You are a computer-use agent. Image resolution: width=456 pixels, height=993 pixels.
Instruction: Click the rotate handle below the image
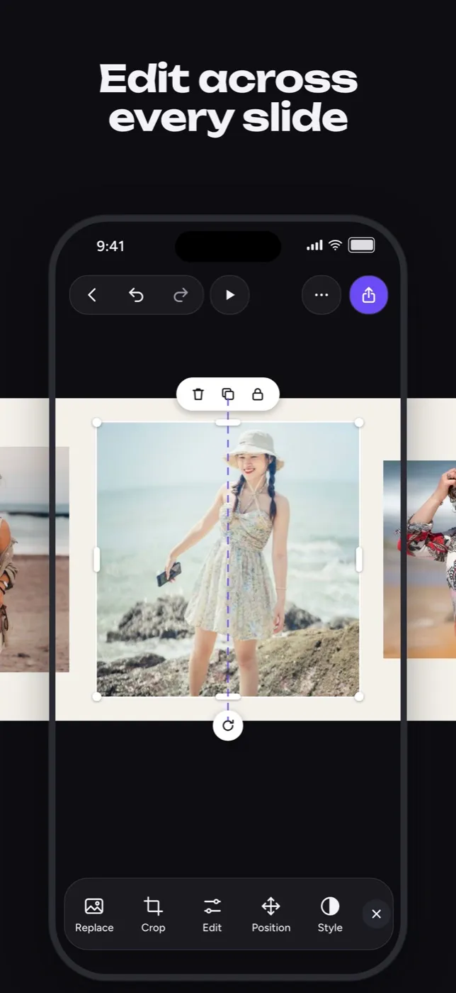(x=228, y=726)
